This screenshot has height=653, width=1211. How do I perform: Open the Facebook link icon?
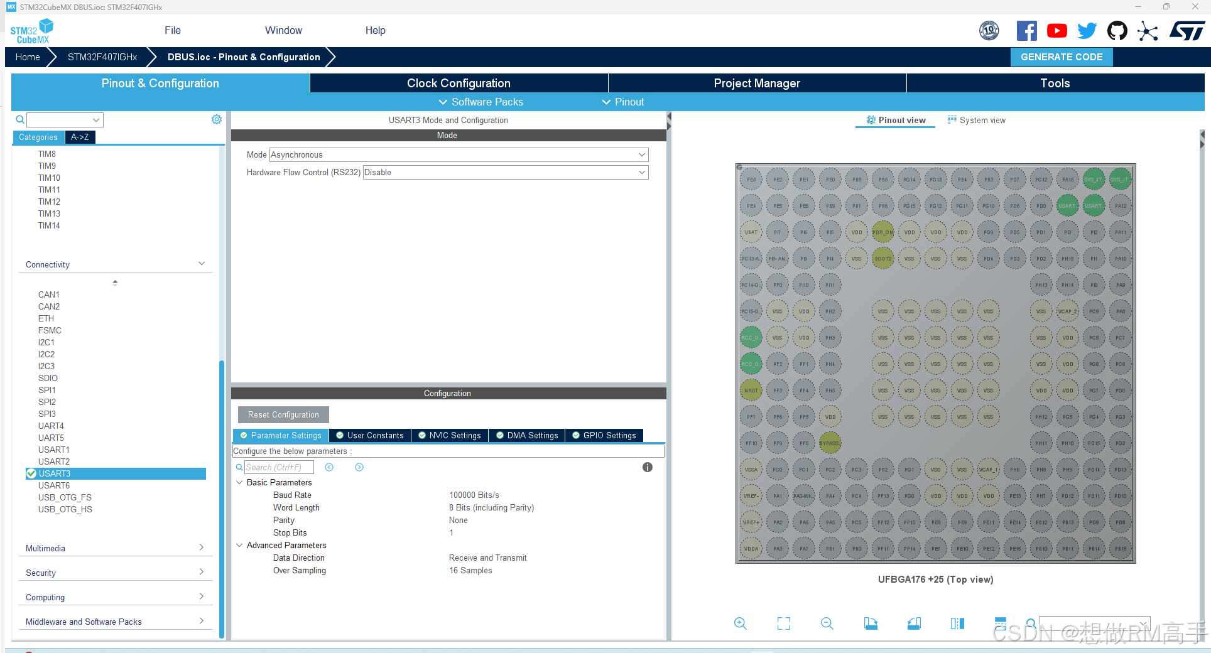tap(1027, 31)
